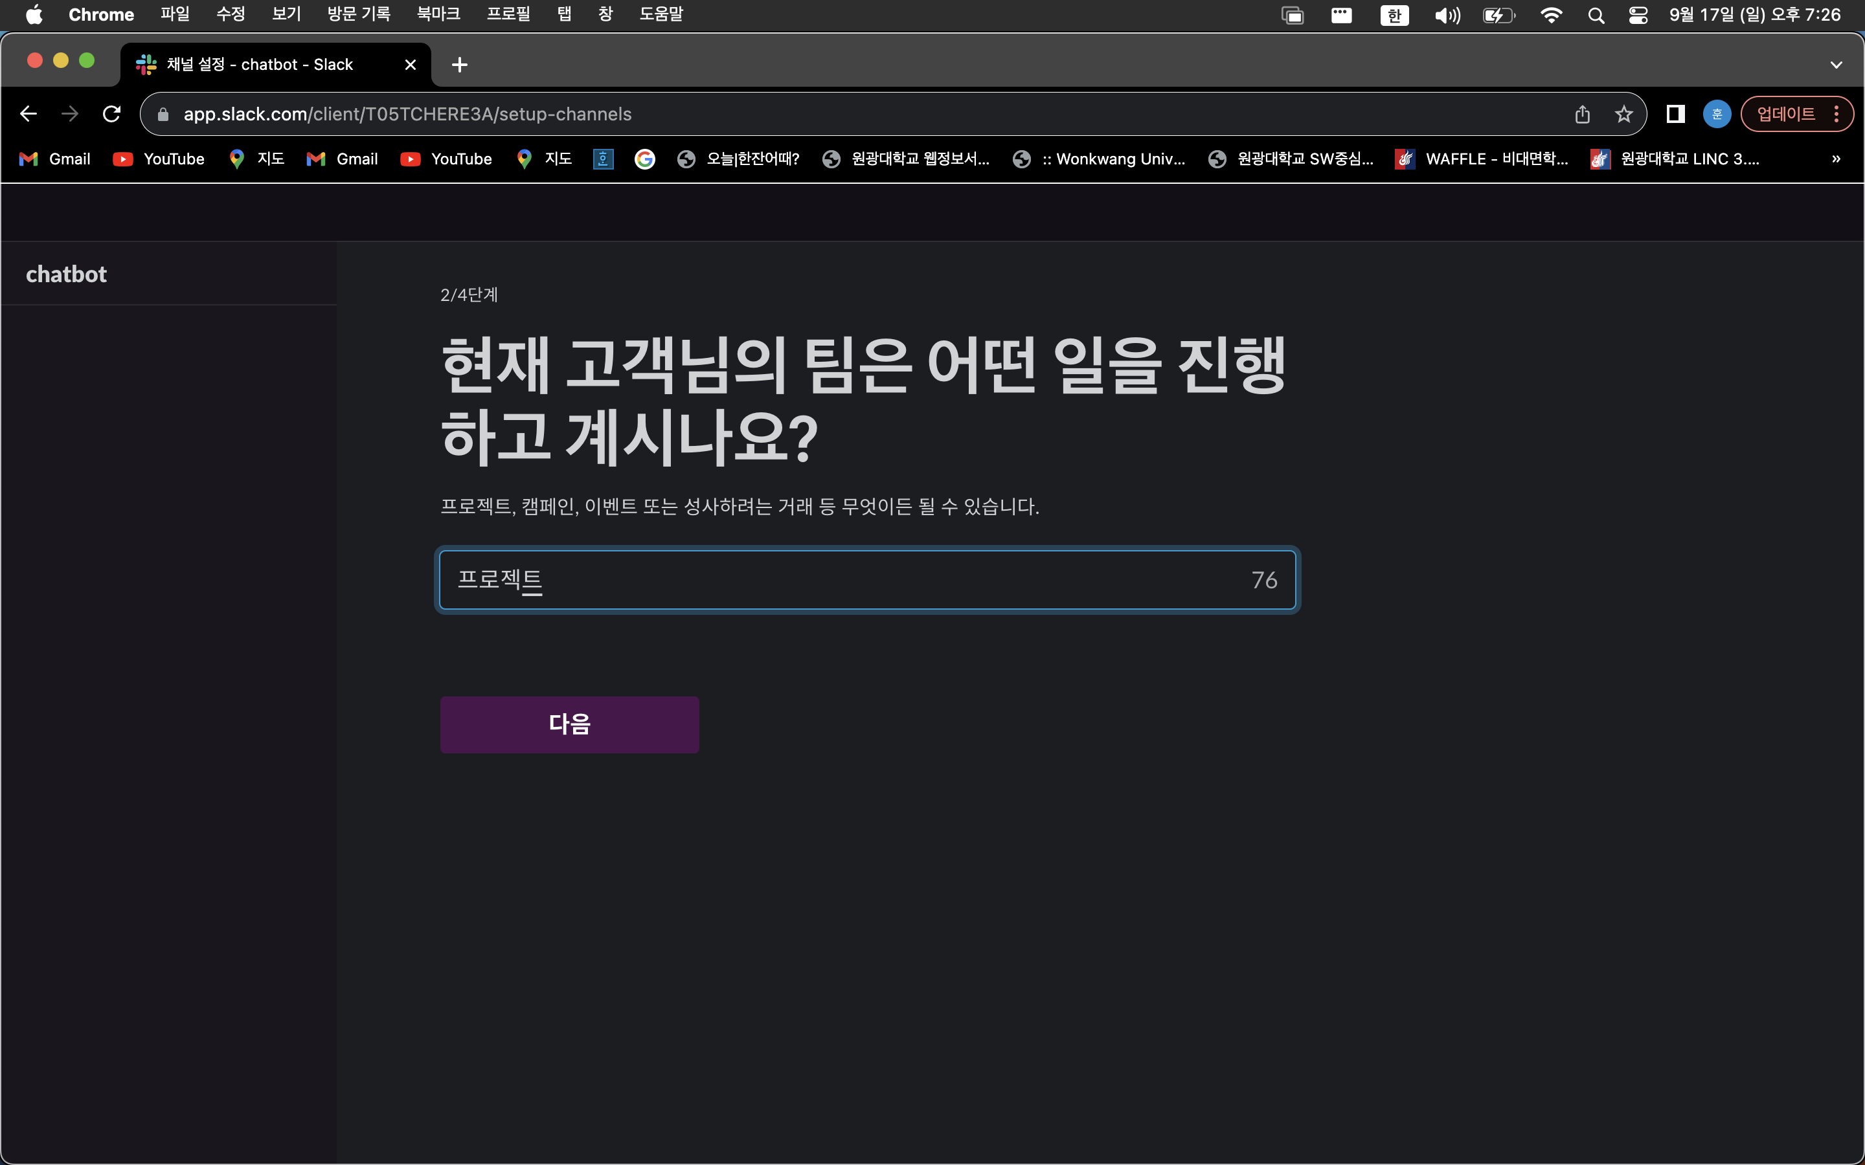Toggle the Chrome side panel icon

(1675, 114)
